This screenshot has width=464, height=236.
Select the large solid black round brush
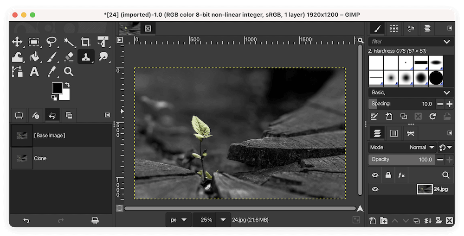coord(436,78)
